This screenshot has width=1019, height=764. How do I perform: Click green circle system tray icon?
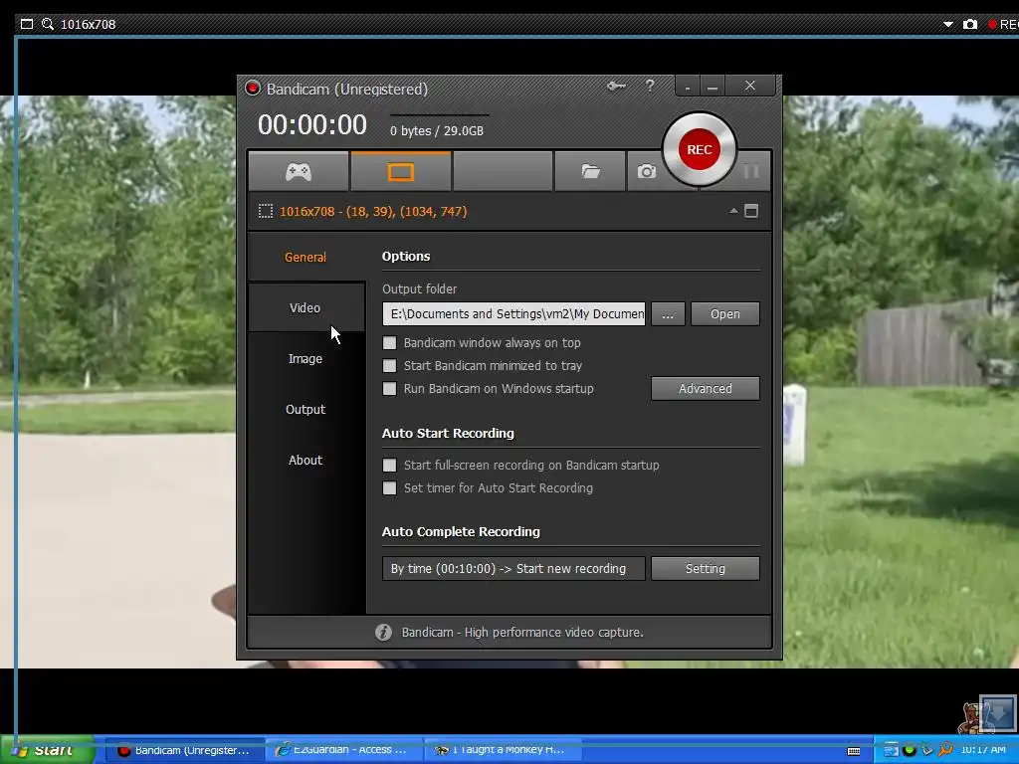click(x=910, y=750)
